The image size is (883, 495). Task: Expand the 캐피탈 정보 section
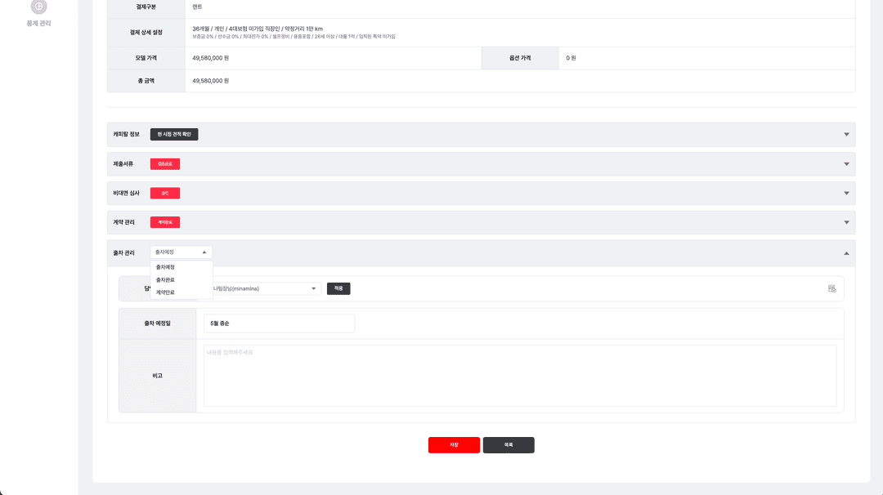point(846,134)
